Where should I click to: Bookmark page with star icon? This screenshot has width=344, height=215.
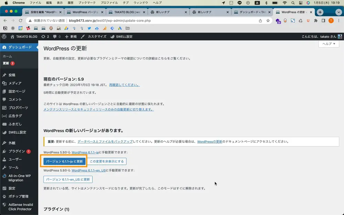(268, 21)
